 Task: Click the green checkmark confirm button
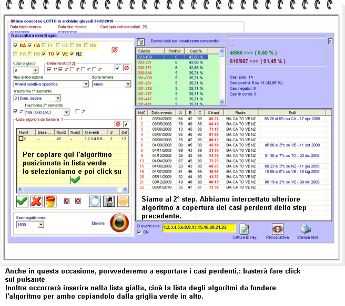22,202
